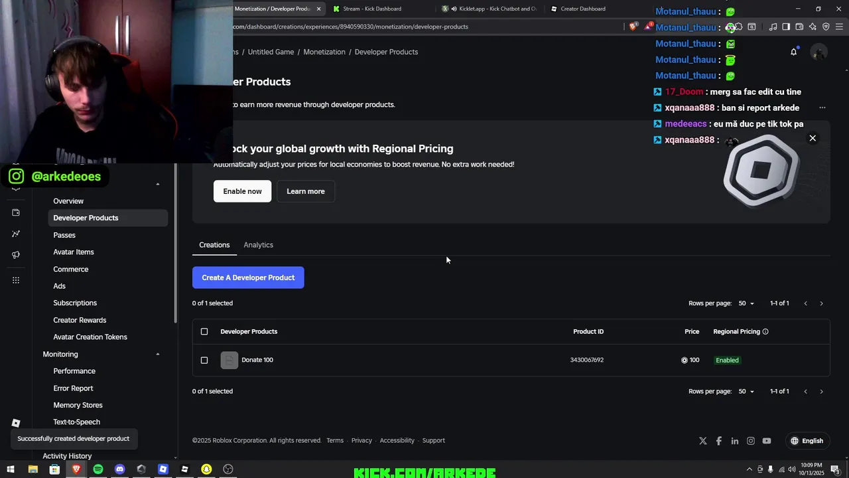Viewport: 849px width, 478px height.
Task: Click the Donate 100 product thumbnail
Action: 229,360
